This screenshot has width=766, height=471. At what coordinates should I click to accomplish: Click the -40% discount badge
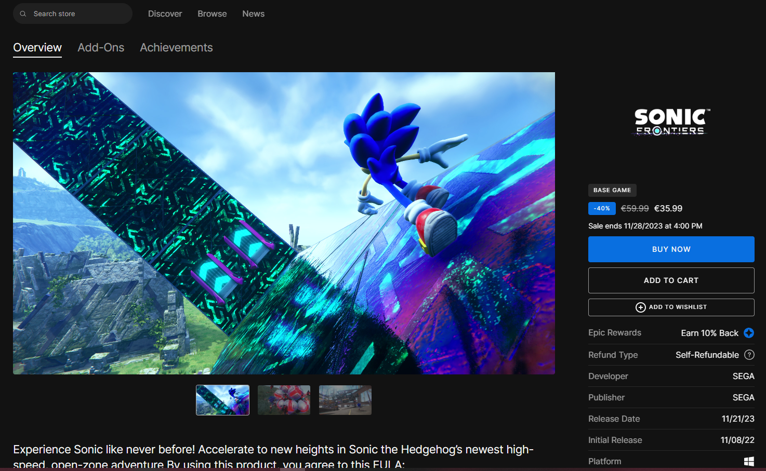602,208
